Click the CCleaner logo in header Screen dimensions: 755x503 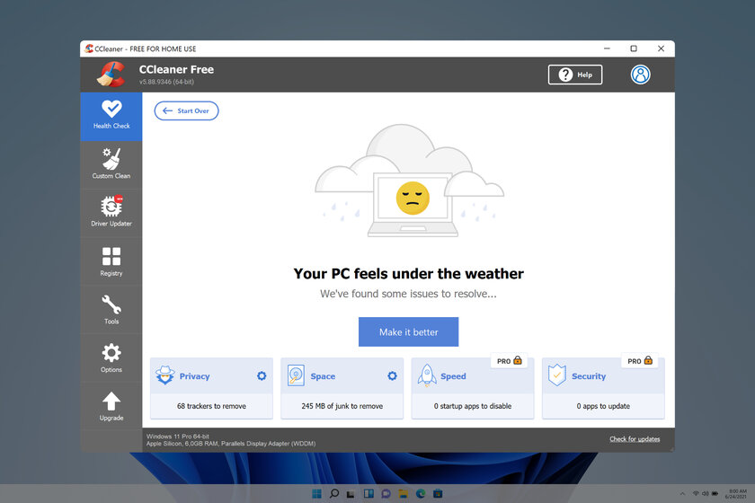coord(111,75)
